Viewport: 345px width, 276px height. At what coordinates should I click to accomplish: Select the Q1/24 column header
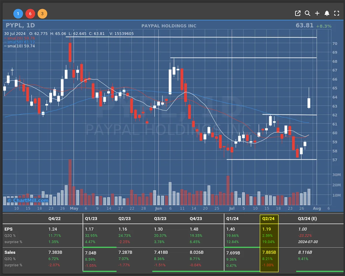click(233, 218)
